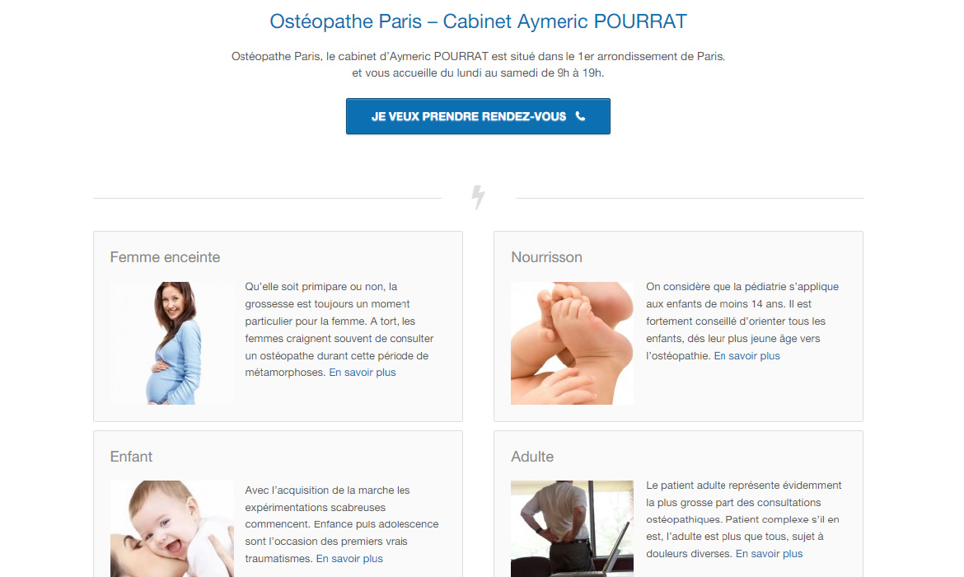Click the Enfant card heading

coord(131,457)
